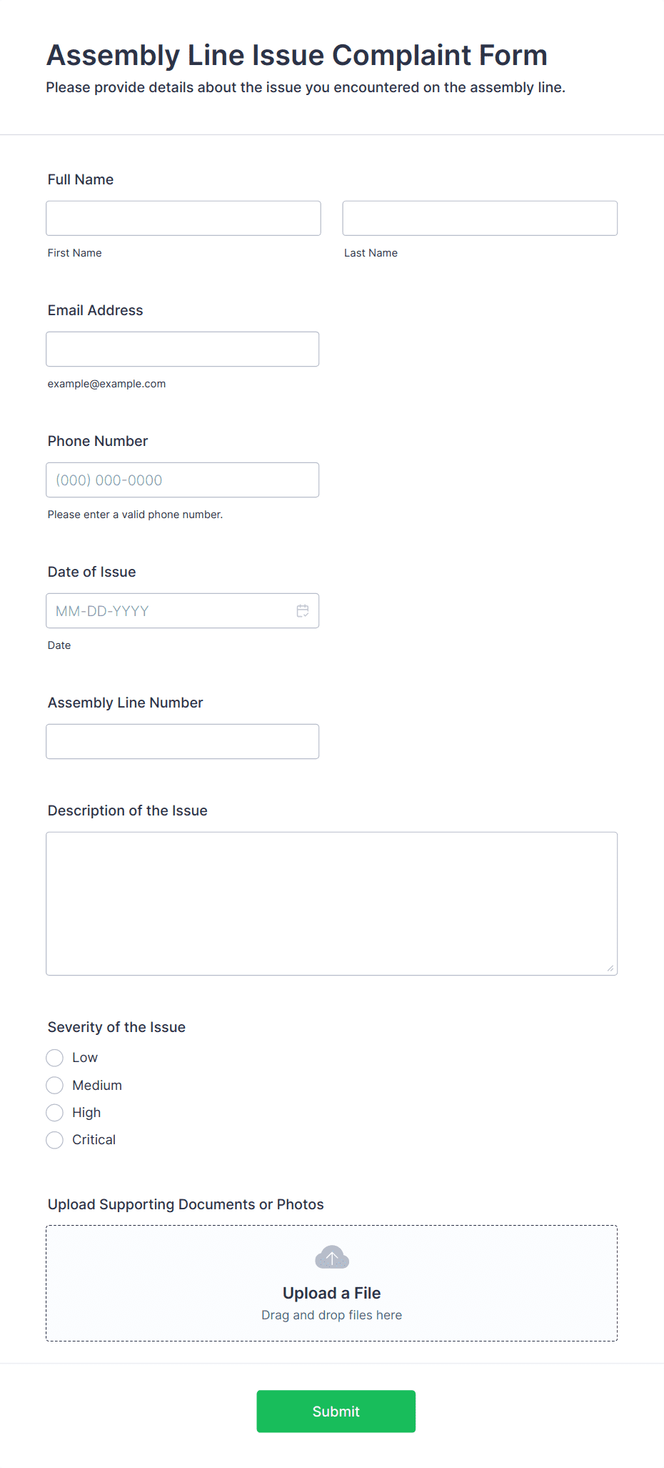Open the calendar date picker icon
The height and width of the screenshot is (1468, 664).
coord(303,611)
